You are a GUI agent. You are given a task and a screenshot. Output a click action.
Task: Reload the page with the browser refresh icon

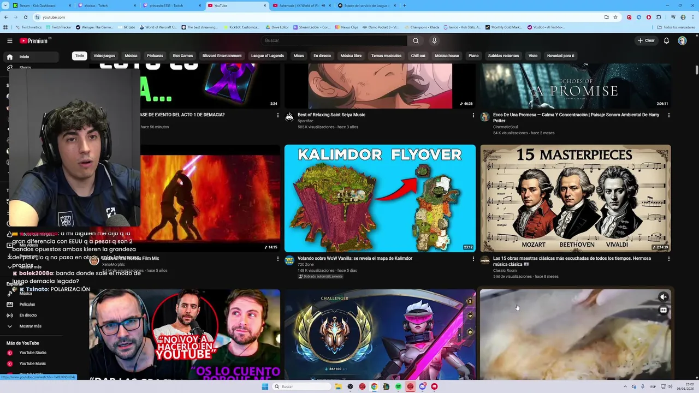25,17
